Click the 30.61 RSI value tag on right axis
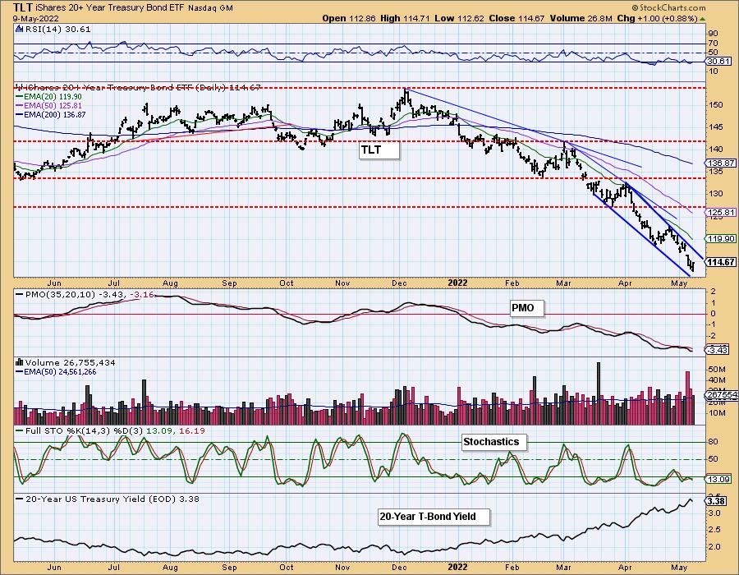The width and height of the screenshot is (739, 575). click(x=718, y=62)
